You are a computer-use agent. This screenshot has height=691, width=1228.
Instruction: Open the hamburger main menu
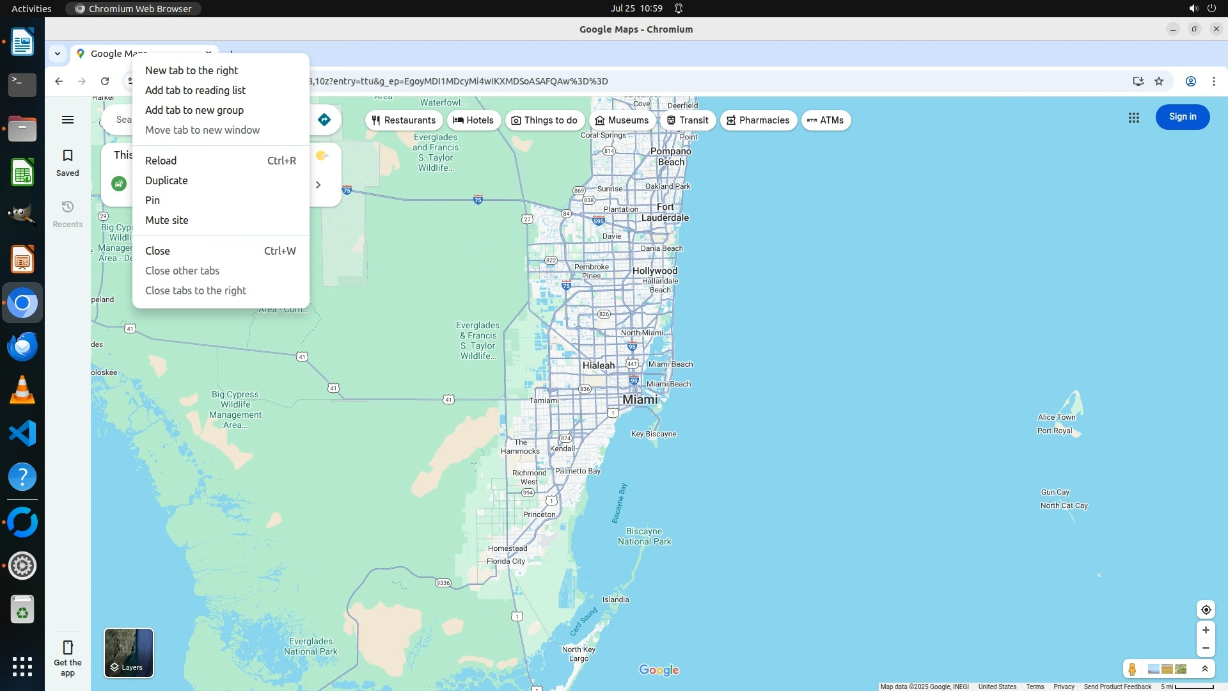click(x=68, y=120)
